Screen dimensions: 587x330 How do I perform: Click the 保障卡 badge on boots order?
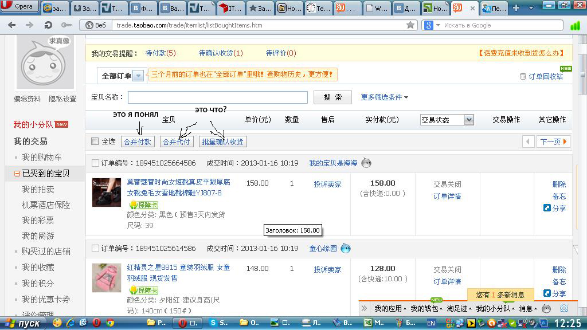point(143,205)
